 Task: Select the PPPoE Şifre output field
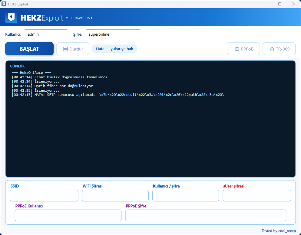pos(206,215)
